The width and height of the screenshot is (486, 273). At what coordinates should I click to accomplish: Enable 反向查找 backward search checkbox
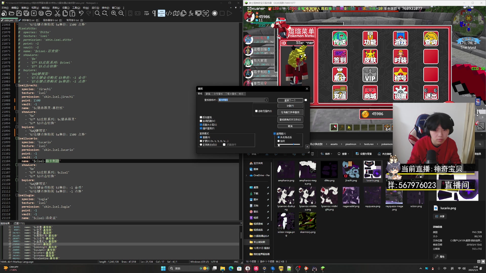201,117
